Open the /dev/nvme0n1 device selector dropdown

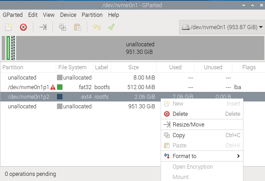pos(222,27)
